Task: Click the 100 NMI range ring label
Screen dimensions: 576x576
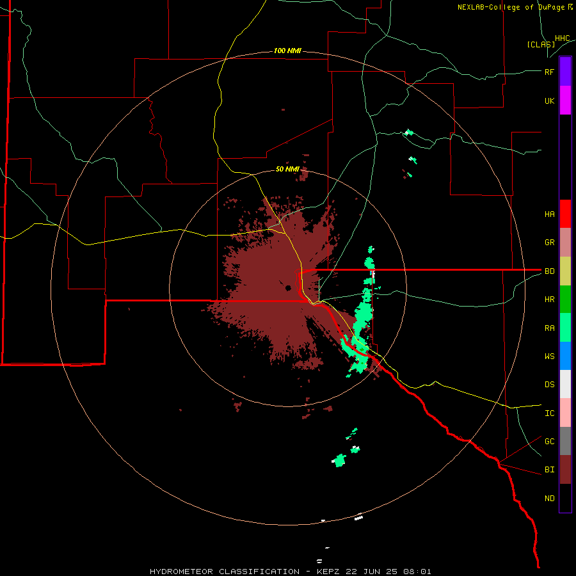Action: click(287, 51)
